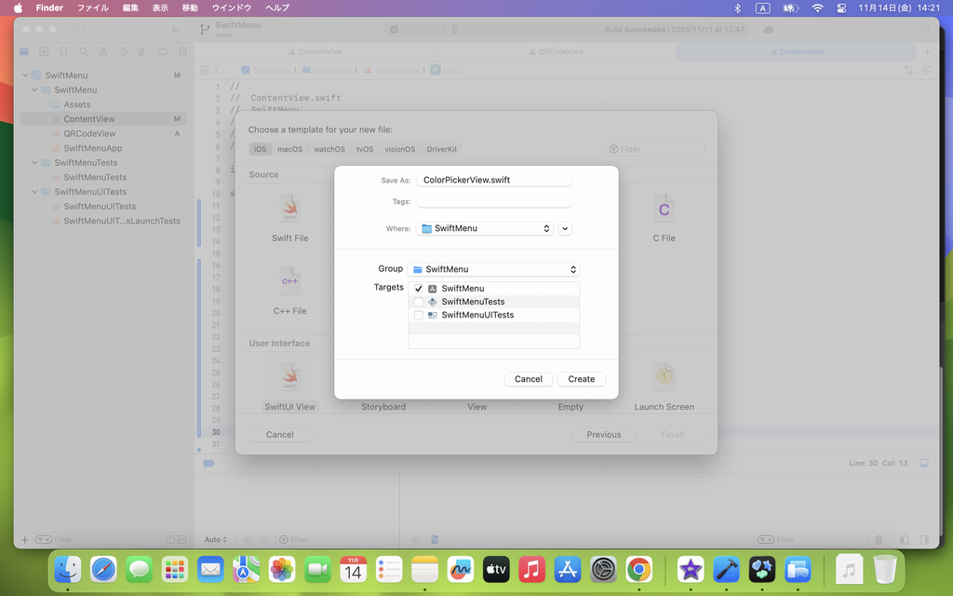Focus the Tags input field
Viewport: 953px width, 596px height.
click(493, 201)
